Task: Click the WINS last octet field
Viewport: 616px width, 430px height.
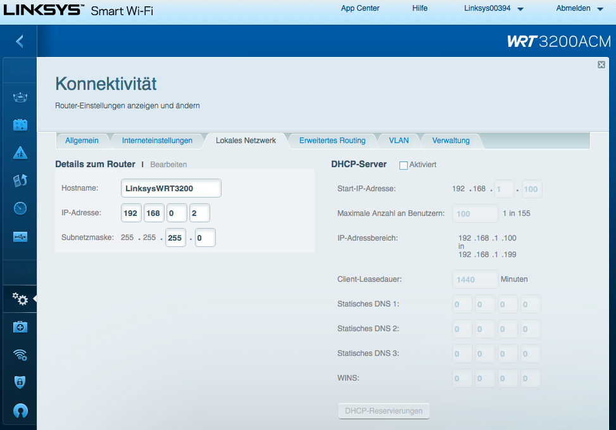Action: [531, 379]
